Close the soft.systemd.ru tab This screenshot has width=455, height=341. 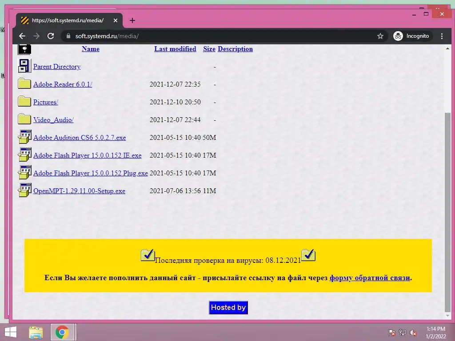(116, 20)
